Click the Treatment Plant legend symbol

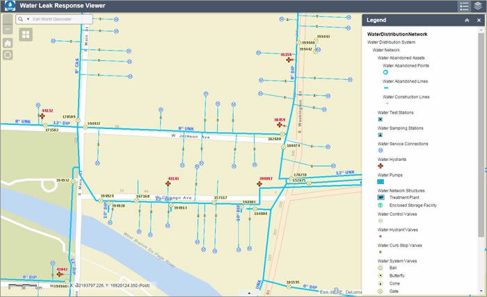pos(381,197)
